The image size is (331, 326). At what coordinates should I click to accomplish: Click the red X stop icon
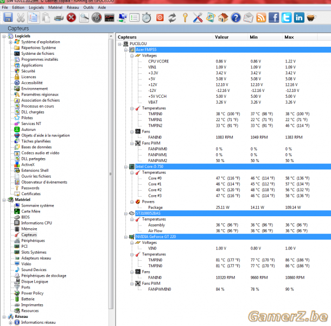click(x=71, y=17)
